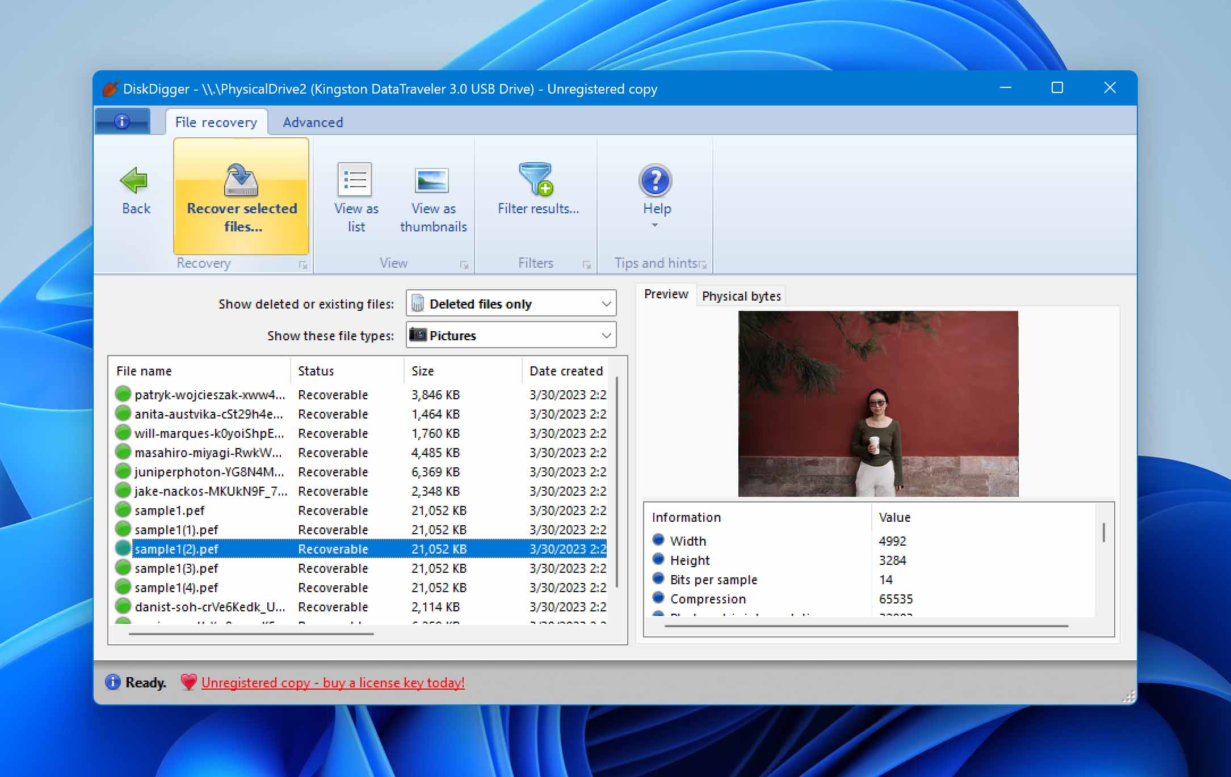This screenshot has height=777, width=1231.
Task: Click the info application menu button
Action: 123,121
